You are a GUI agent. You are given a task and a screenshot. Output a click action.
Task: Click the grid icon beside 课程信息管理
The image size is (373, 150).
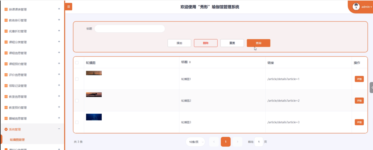(6, 53)
